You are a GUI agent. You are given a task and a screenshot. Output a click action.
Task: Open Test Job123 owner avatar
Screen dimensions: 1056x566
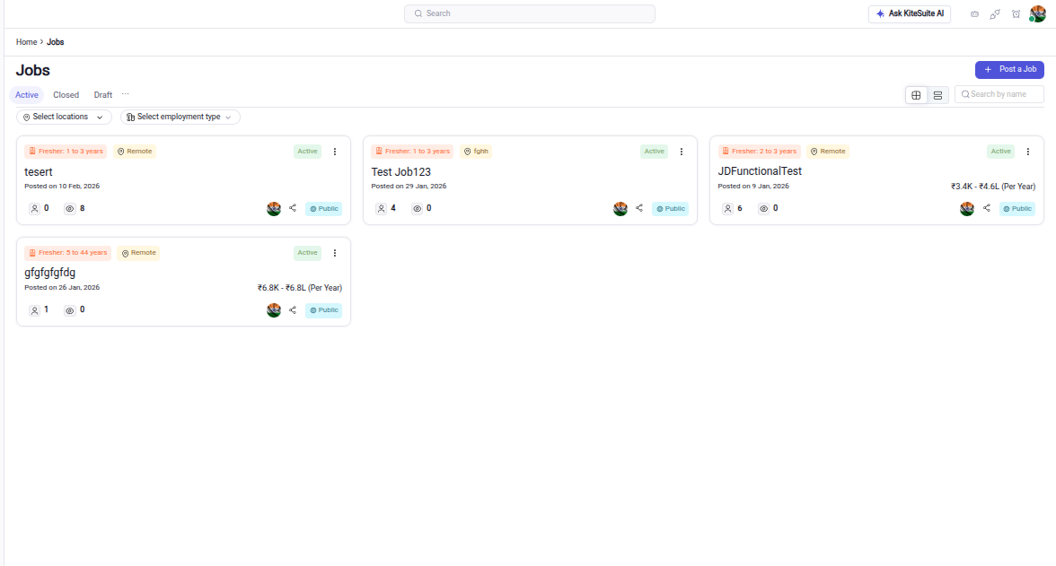[620, 209]
